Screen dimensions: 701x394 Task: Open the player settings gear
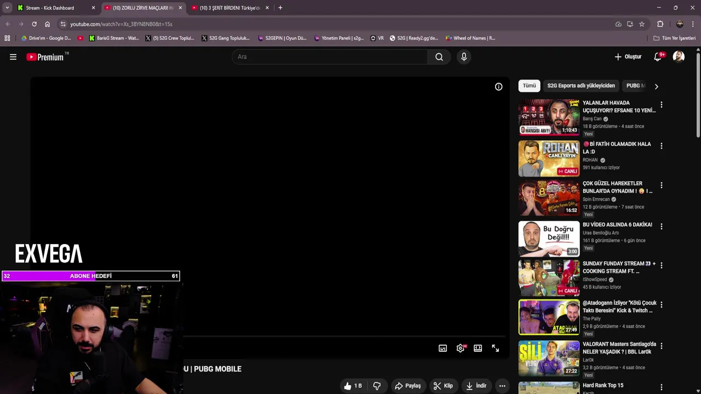[x=461, y=348]
